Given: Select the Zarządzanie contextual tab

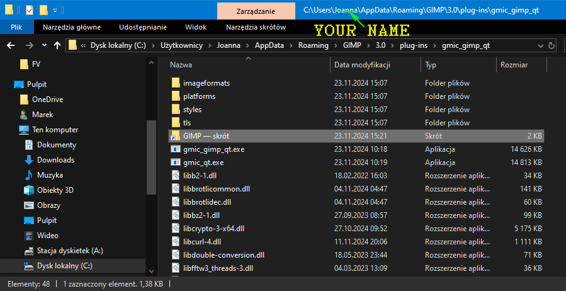Looking at the screenshot, I should click(256, 11).
